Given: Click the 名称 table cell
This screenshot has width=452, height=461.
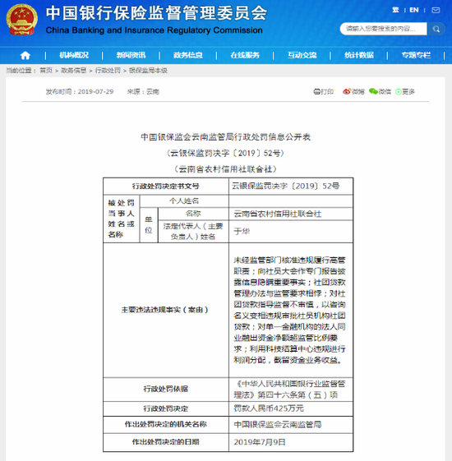Looking at the screenshot, I should click(x=193, y=214).
